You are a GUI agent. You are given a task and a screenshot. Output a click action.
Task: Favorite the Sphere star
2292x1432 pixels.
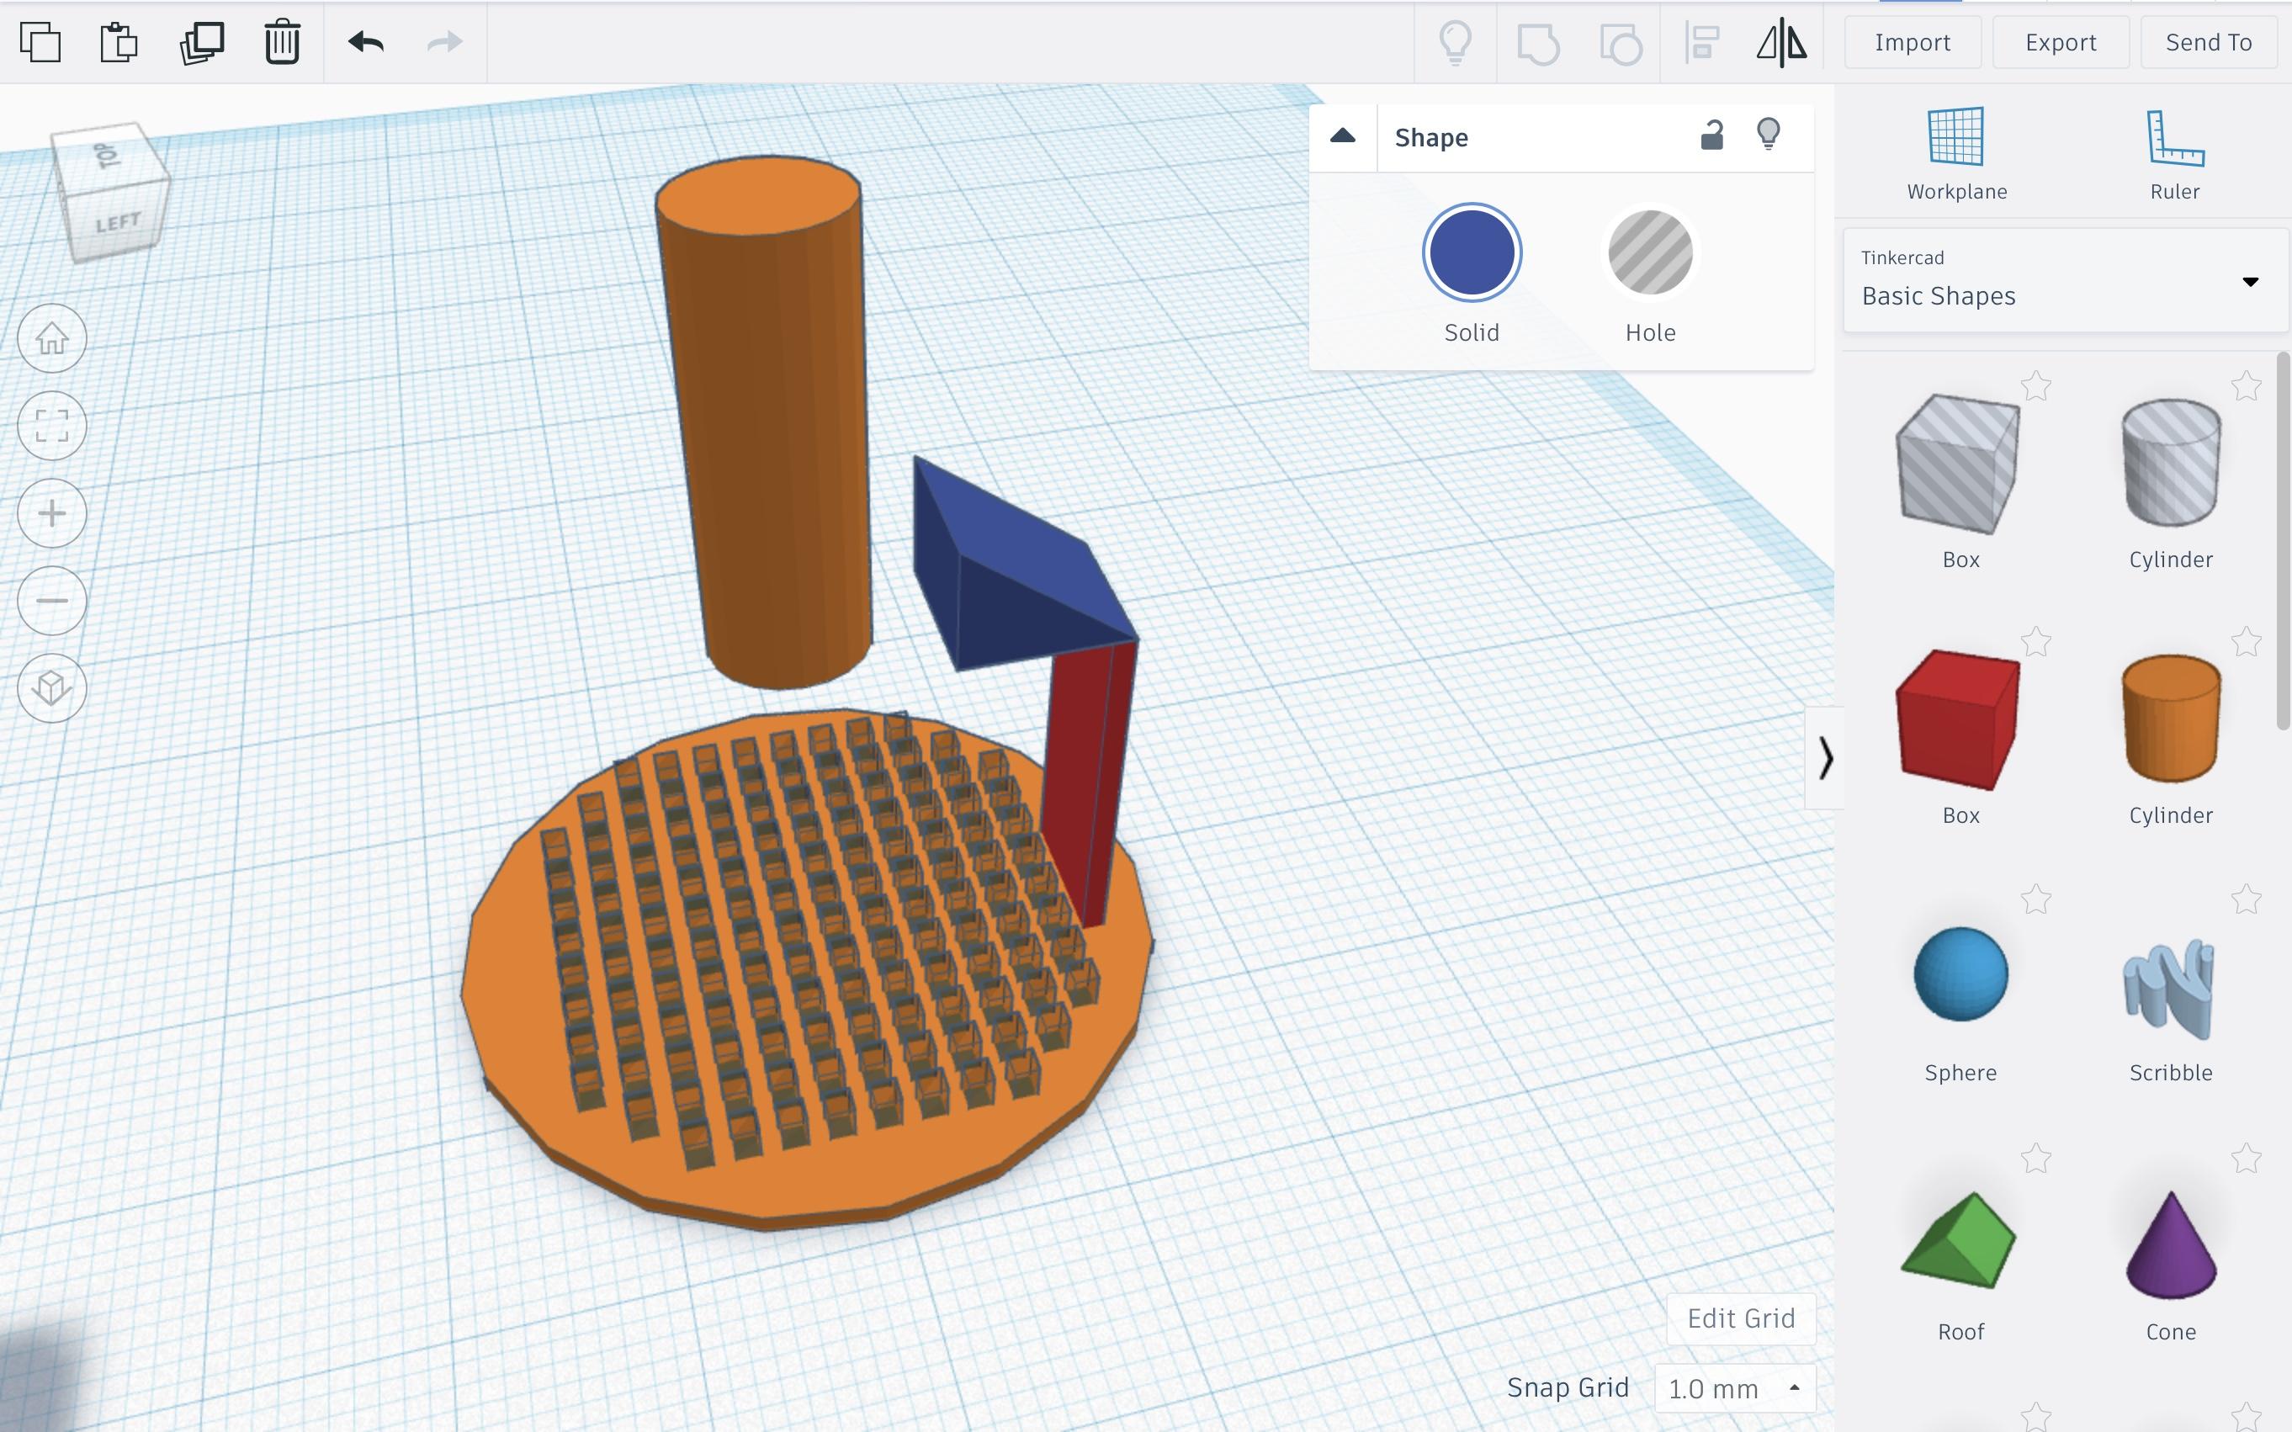click(x=2035, y=899)
